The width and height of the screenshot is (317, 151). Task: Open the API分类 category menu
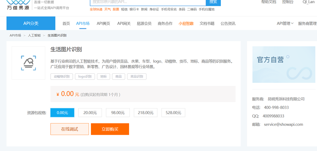click(x=31, y=23)
